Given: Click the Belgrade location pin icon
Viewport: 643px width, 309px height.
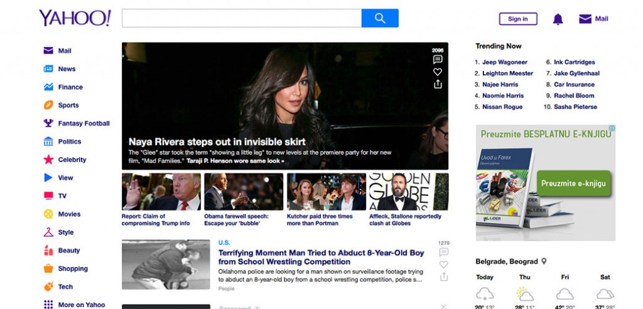Looking at the screenshot, I should [x=544, y=261].
